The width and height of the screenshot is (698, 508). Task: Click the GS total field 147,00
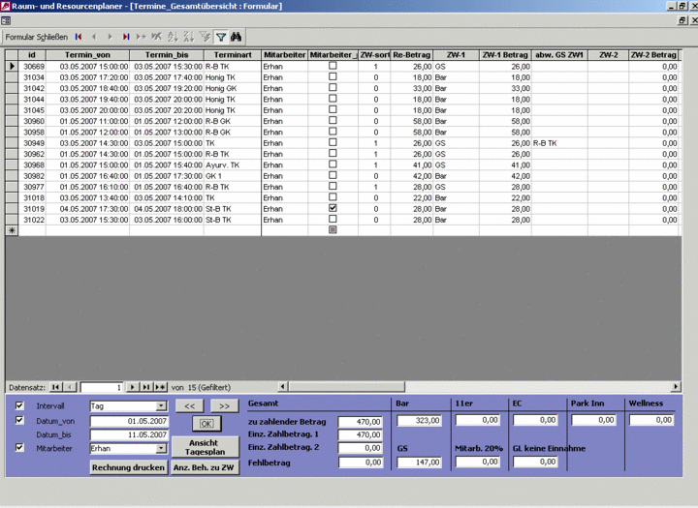(420, 463)
